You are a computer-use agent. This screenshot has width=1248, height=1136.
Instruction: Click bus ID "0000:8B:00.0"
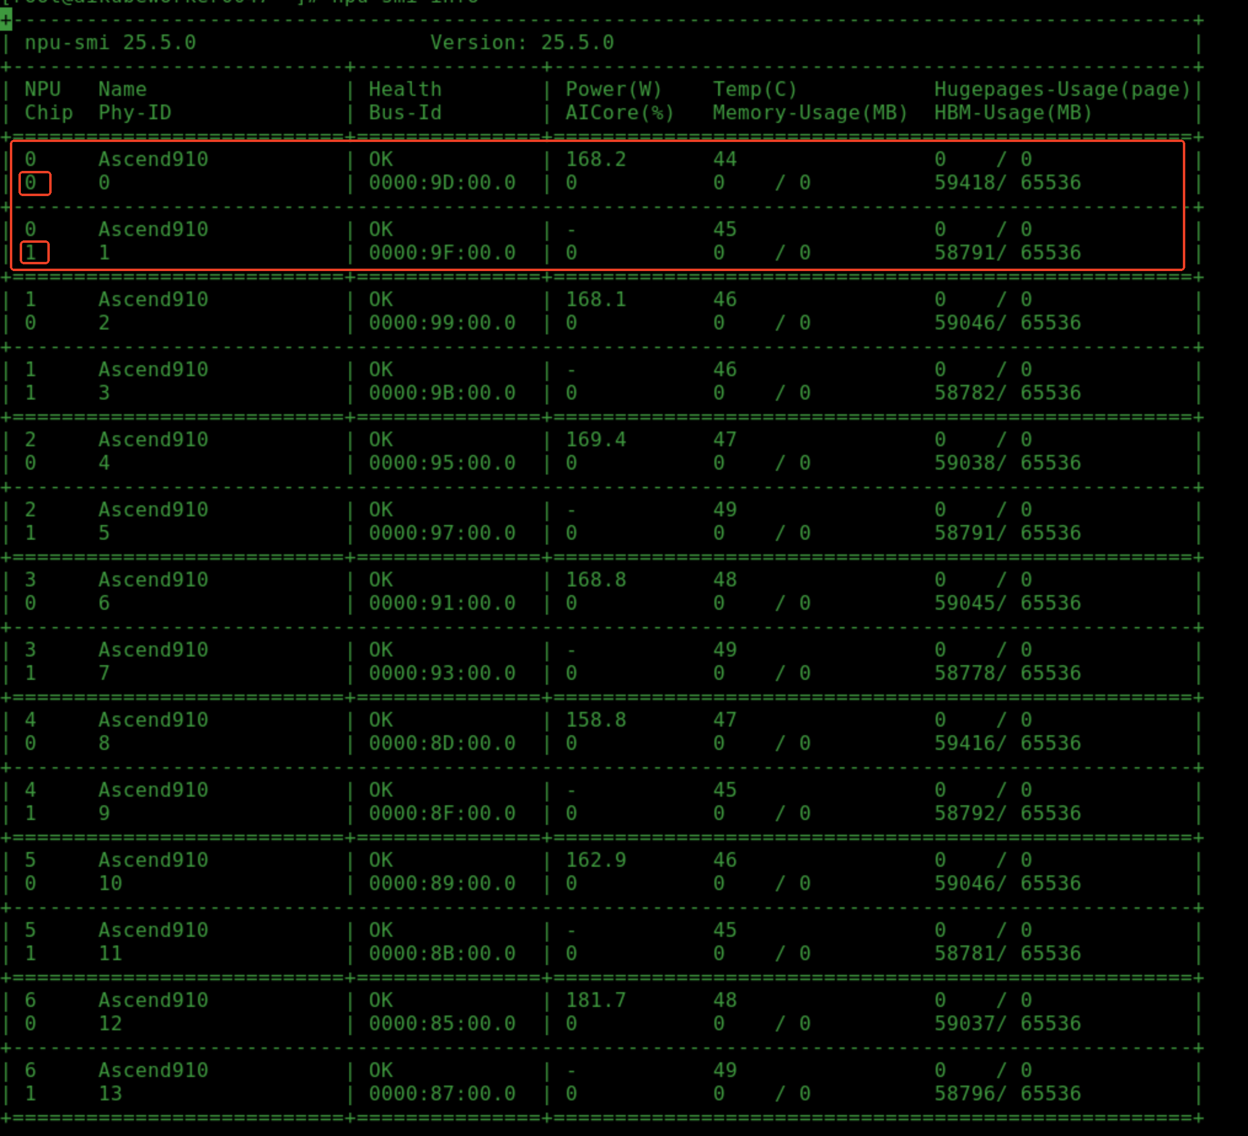[442, 953]
